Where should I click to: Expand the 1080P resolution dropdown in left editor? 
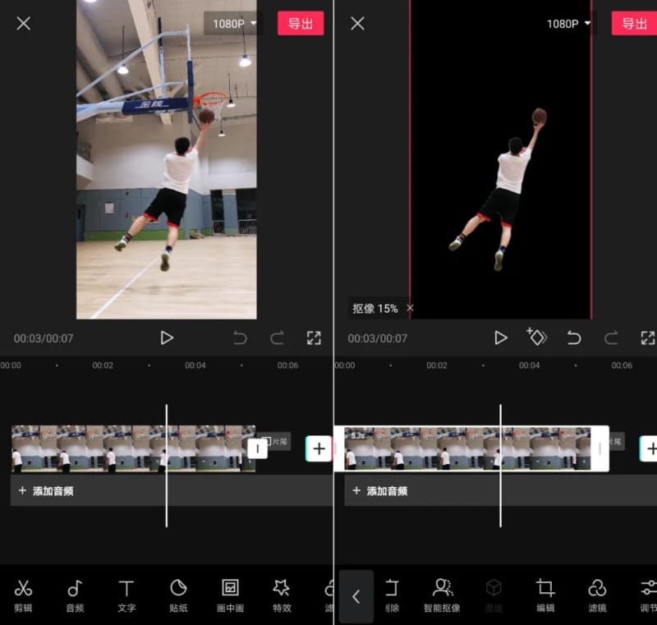(234, 24)
